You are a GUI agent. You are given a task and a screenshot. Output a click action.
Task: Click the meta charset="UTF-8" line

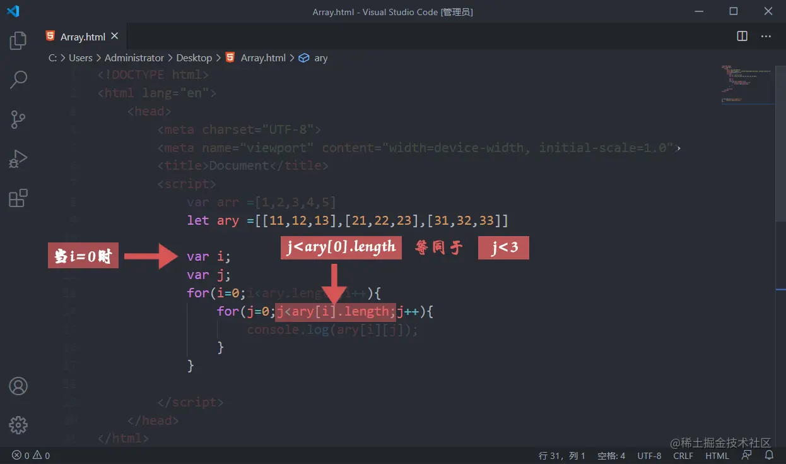239,129
